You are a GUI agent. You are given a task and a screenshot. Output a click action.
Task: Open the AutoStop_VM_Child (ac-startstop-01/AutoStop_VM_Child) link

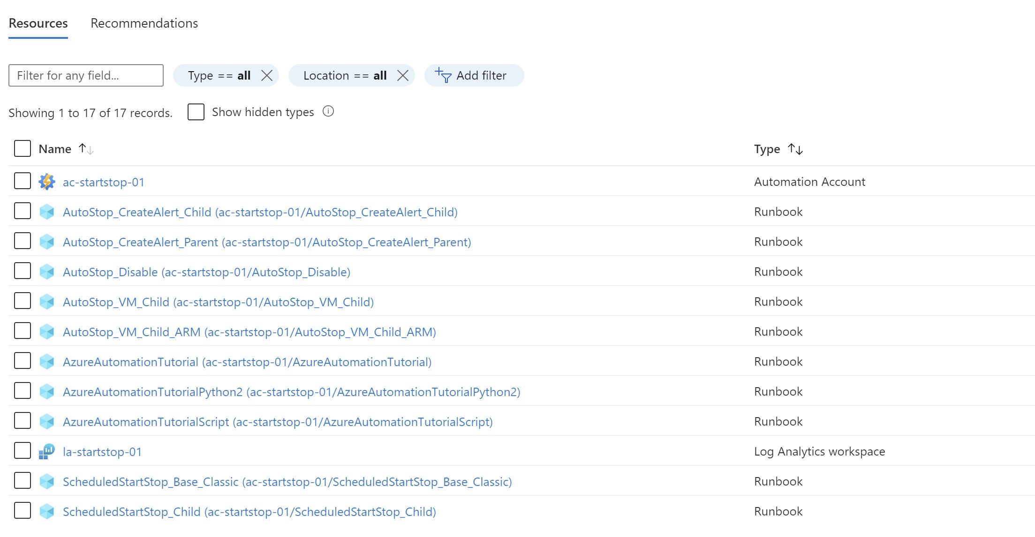(x=219, y=302)
